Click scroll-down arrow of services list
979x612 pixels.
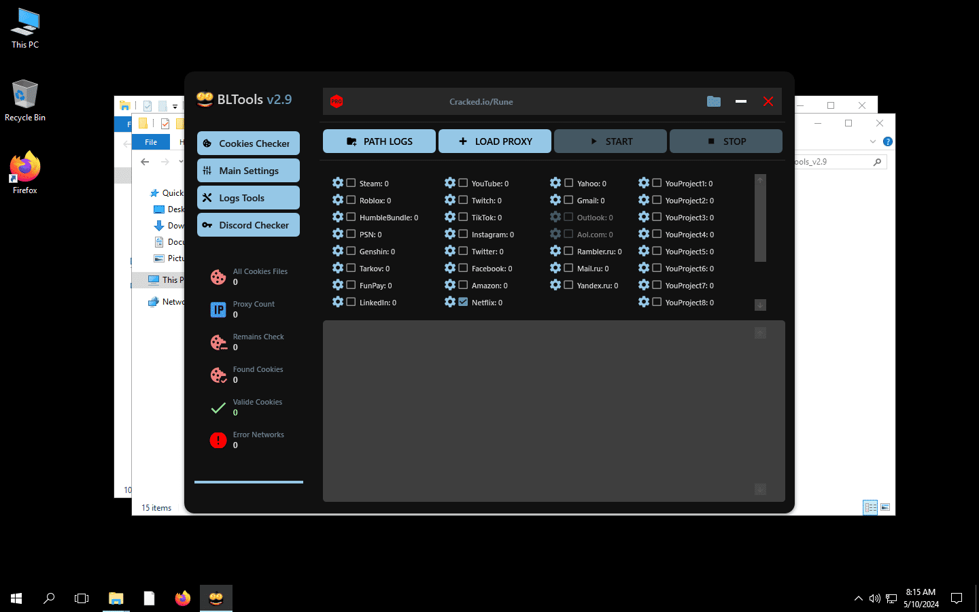click(x=760, y=305)
